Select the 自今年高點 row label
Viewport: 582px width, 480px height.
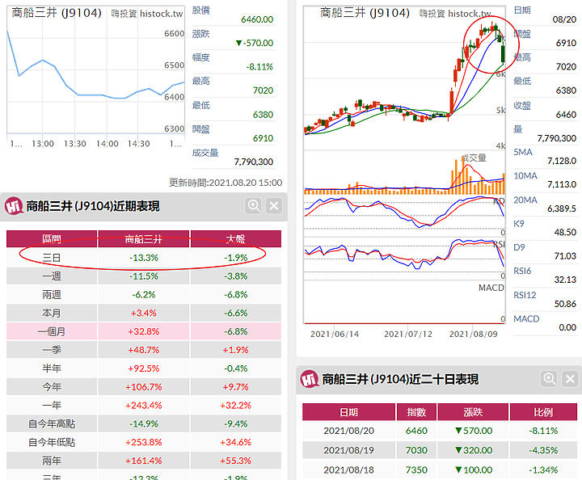pyautogui.click(x=52, y=423)
